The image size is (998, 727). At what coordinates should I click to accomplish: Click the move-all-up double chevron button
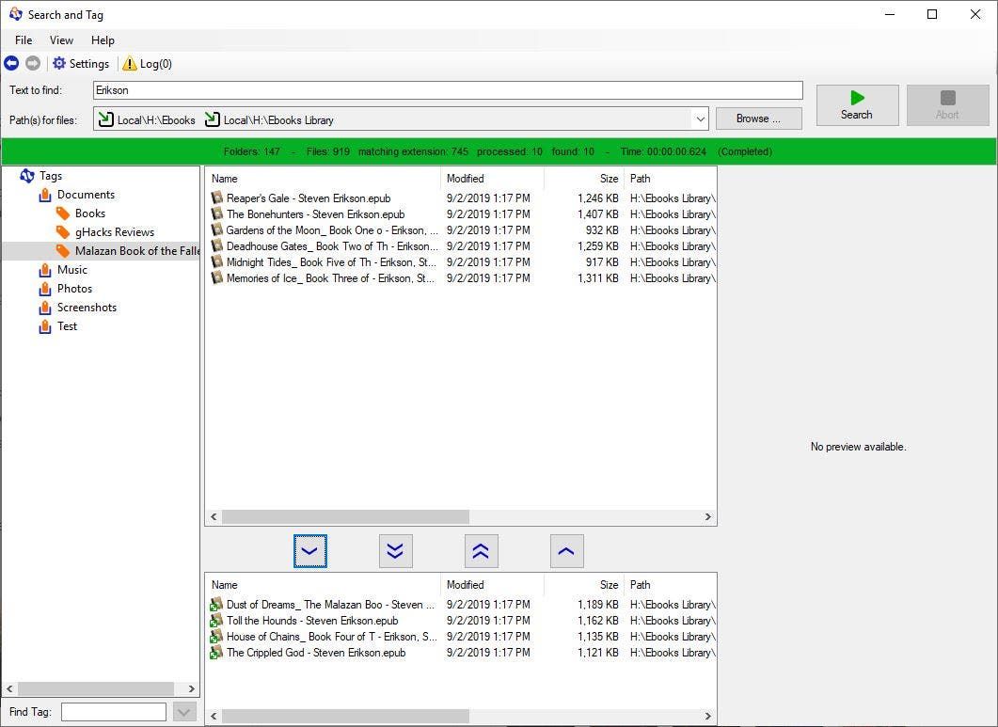[482, 551]
